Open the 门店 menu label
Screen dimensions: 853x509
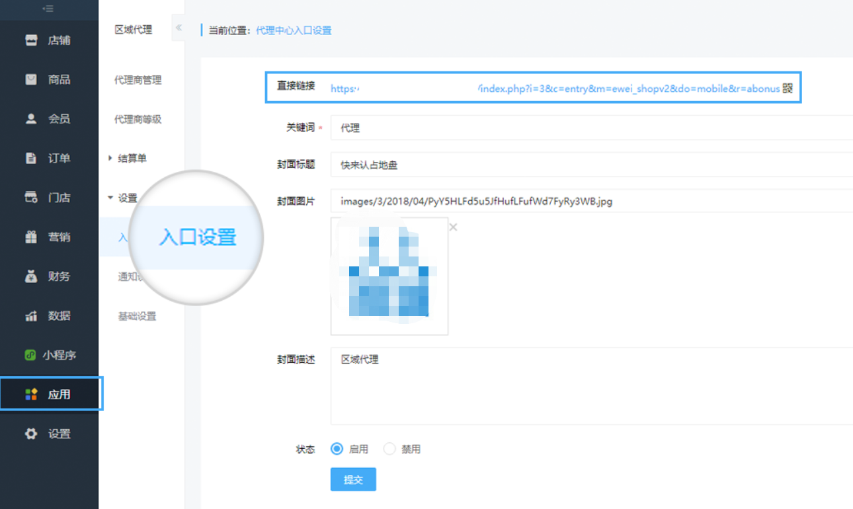59,197
